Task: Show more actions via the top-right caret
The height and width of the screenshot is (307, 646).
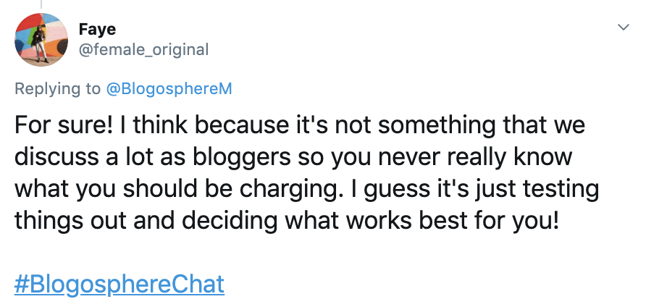Action: pos(622,27)
